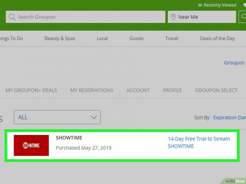
Task: Click the Groupon link on the right
Action: [x=234, y=63]
